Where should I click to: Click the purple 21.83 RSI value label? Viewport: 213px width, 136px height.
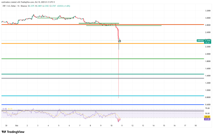(x=207, y=119)
